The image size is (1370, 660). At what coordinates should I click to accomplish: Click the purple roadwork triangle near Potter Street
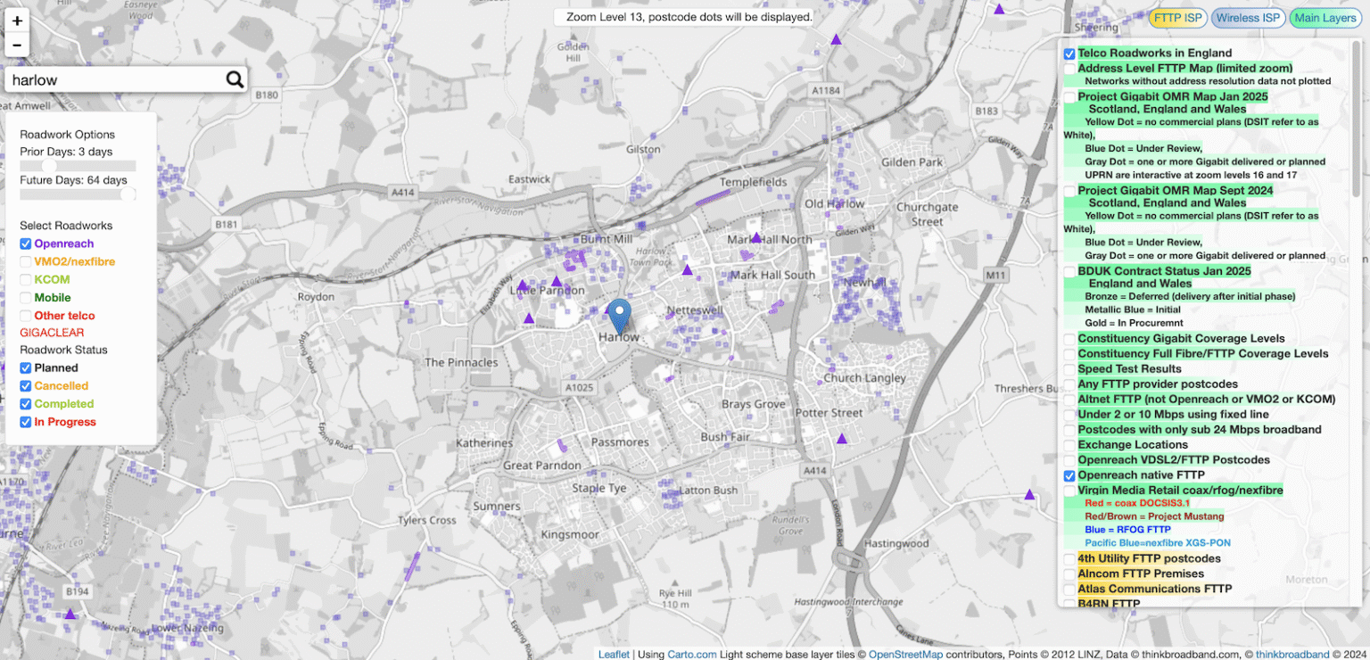[x=842, y=438]
